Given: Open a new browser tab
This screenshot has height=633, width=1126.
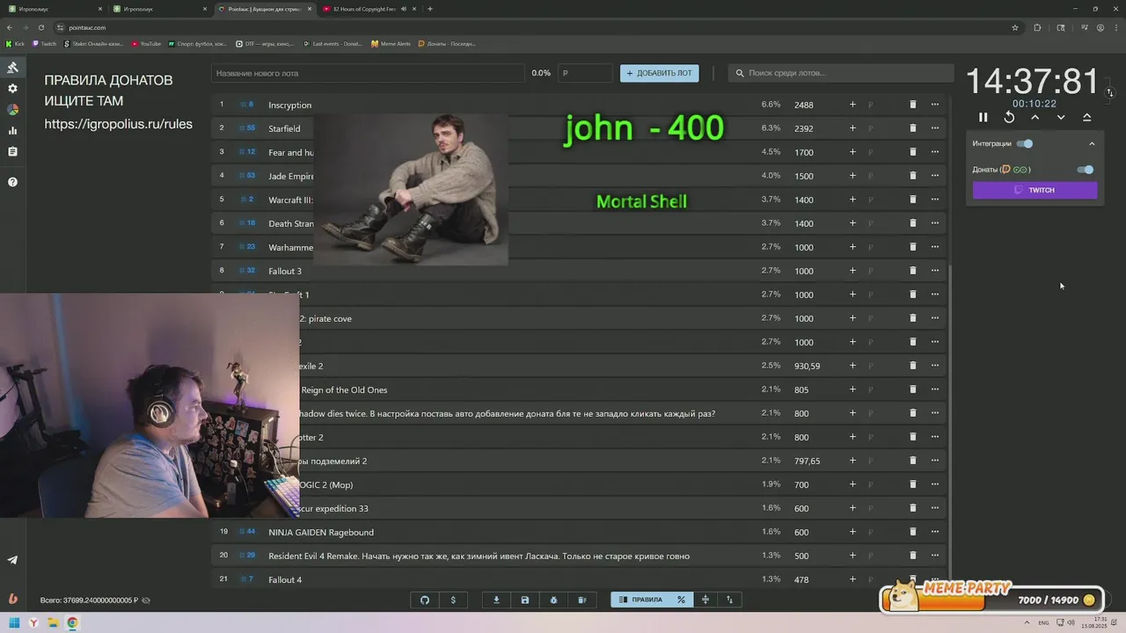Looking at the screenshot, I should coord(430,9).
